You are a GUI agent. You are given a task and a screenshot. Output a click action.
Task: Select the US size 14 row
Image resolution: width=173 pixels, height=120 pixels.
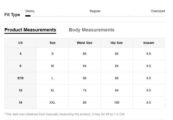[x=20, y=103]
